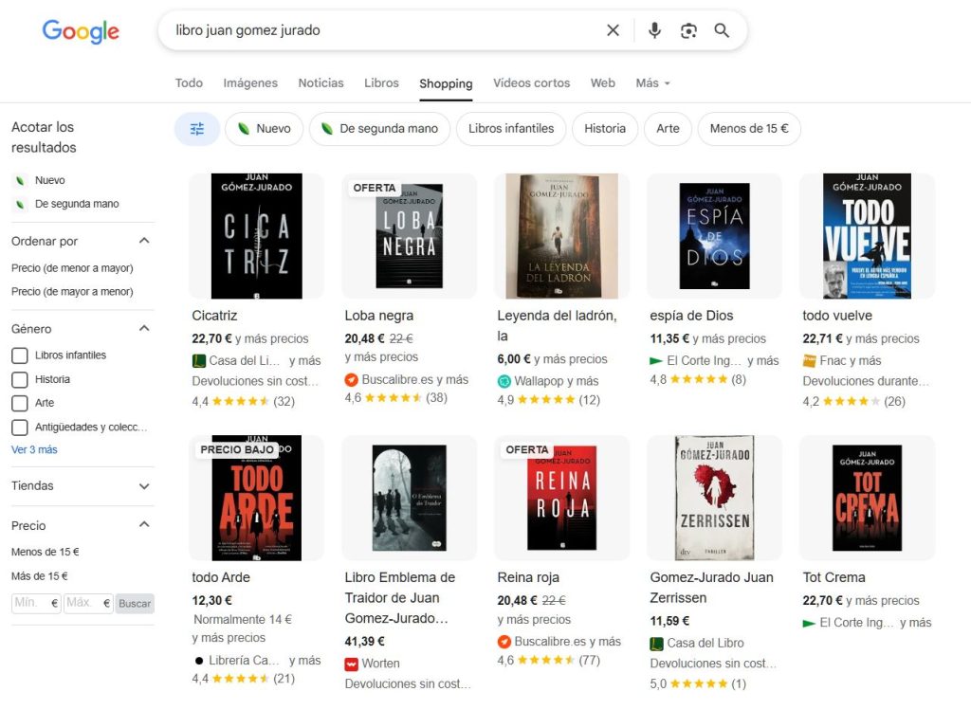Click the magnifying glass search icon
Image resolution: width=971 pixels, height=710 pixels.
click(x=722, y=30)
